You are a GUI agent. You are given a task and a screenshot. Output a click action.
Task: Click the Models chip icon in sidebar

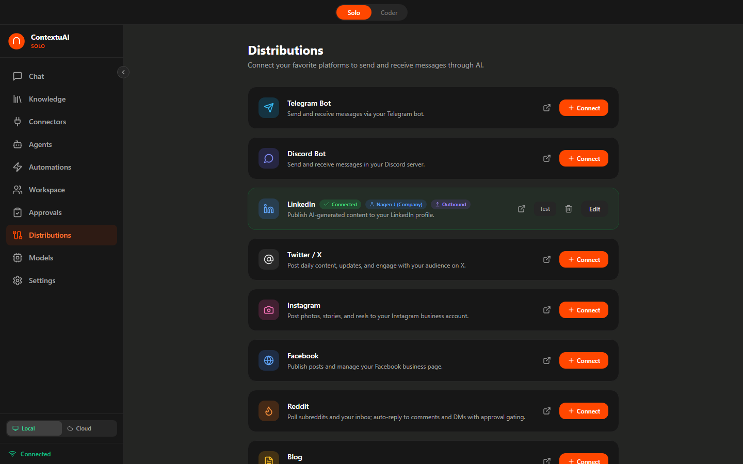tap(18, 258)
